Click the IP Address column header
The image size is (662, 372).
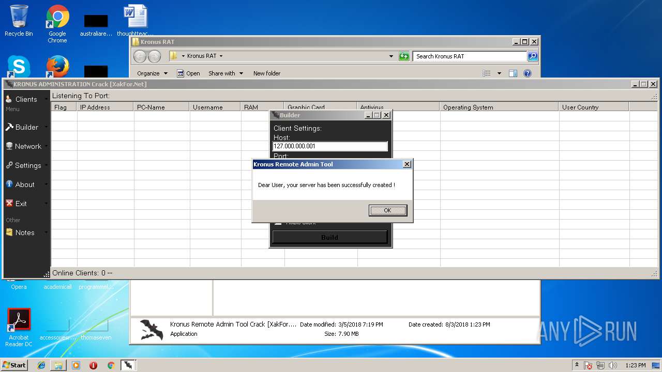point(106,107)
